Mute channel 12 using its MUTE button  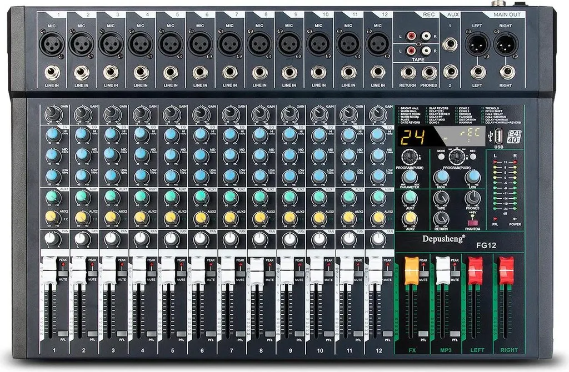(387, 274)
